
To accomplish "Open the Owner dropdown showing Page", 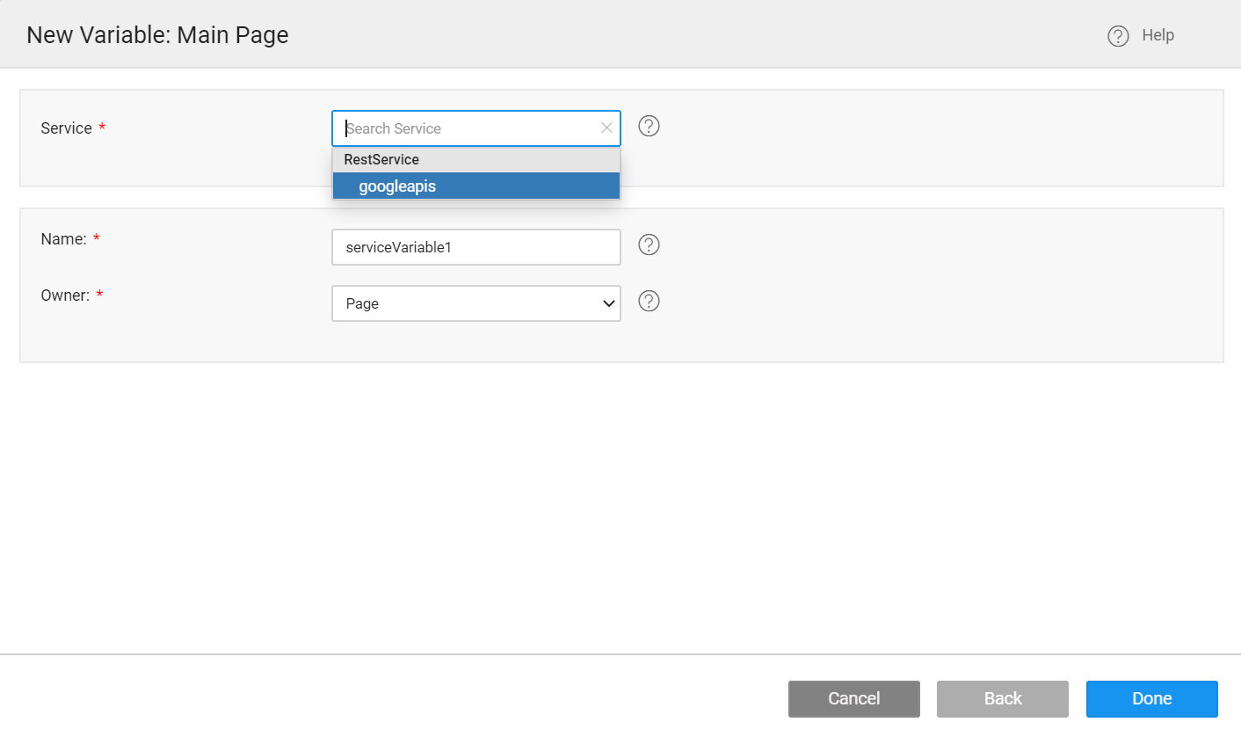I will click(x=475, y=303).
